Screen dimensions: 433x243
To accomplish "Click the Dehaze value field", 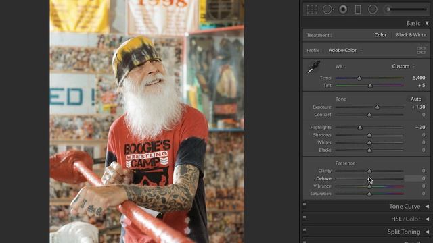I will pyautogui.click(x=415, y=178).
